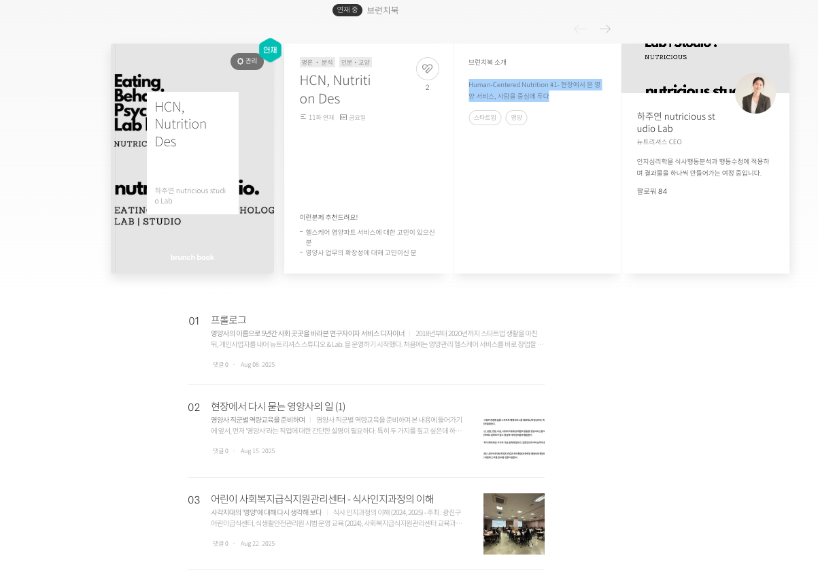Open the 프롤로그 chapter
Image resolution: width=818 pixels, height=577 pixels.
(228, 320)
